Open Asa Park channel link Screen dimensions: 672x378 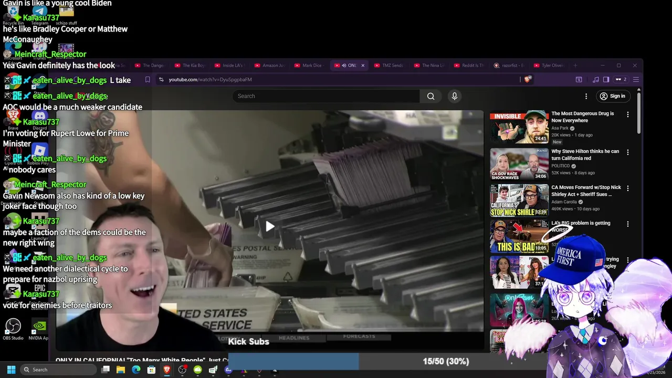tap(560, 128)
